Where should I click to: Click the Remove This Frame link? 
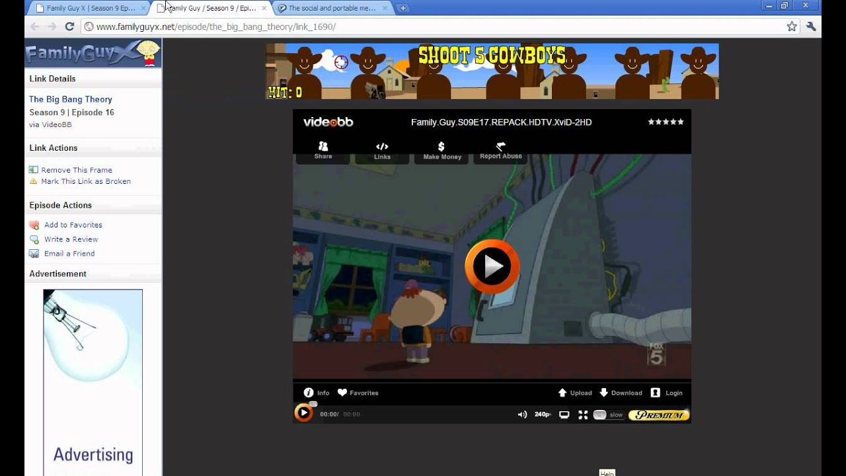(77, 170)
